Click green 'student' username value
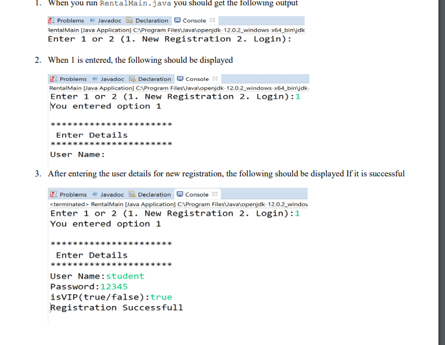This screenshot has width=445, height=345. point(125,276)
